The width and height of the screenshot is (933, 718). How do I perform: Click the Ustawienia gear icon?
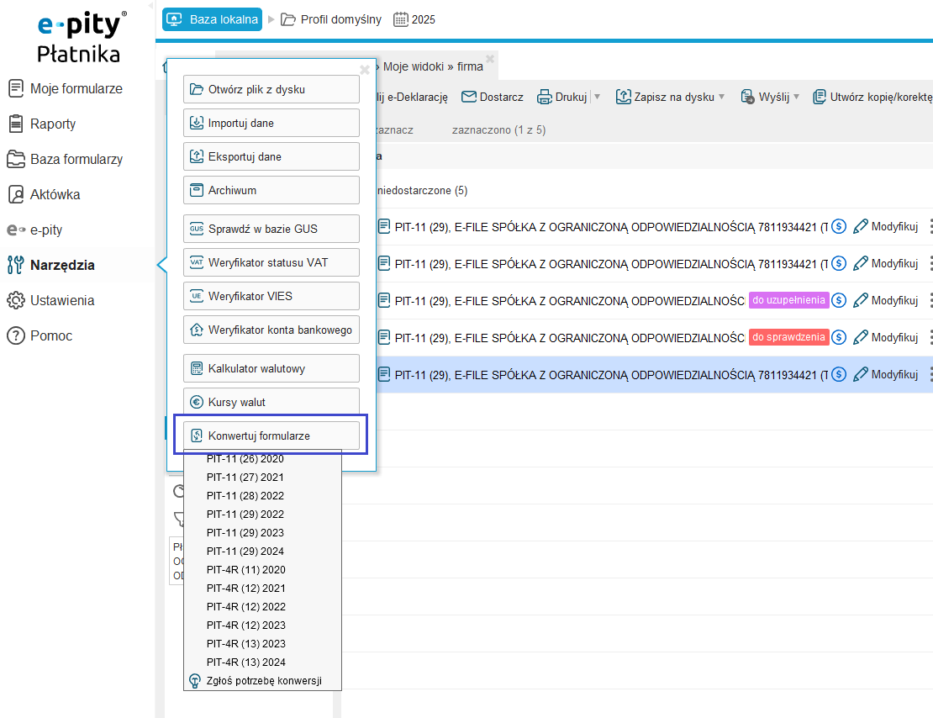pos(15,300)
